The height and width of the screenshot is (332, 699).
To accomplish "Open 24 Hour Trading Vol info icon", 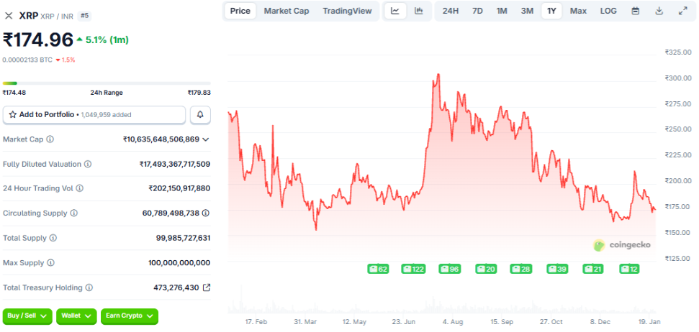I will click(x=79, y=188).
